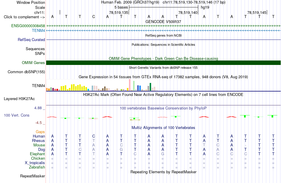Click the green ENSG00000308458 arrowed gene line
281x183 pixels.
click(163, 26)
